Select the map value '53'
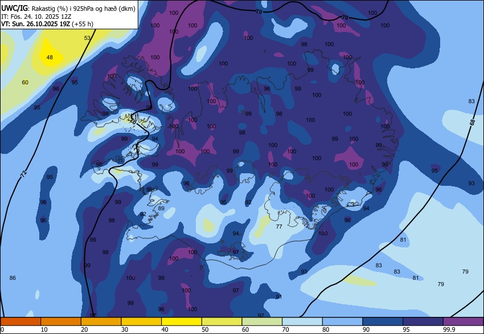 (x=87, y=38)
